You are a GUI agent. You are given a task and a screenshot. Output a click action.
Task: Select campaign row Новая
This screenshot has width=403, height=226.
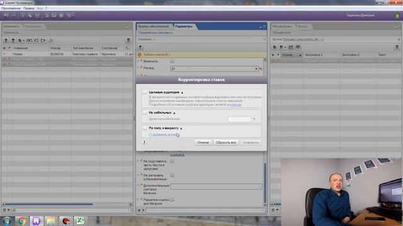point(67,54)
